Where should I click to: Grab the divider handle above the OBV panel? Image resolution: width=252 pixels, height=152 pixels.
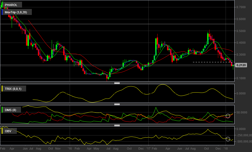[117, 125]
